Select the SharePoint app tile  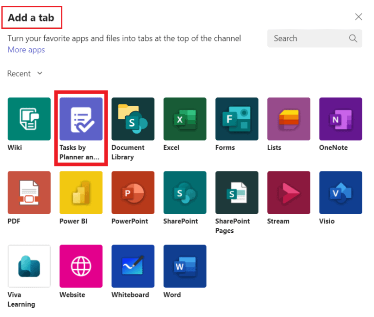185,192
